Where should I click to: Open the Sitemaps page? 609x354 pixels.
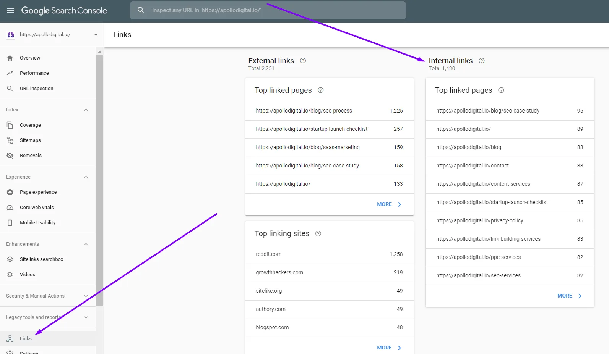point(48,140)
